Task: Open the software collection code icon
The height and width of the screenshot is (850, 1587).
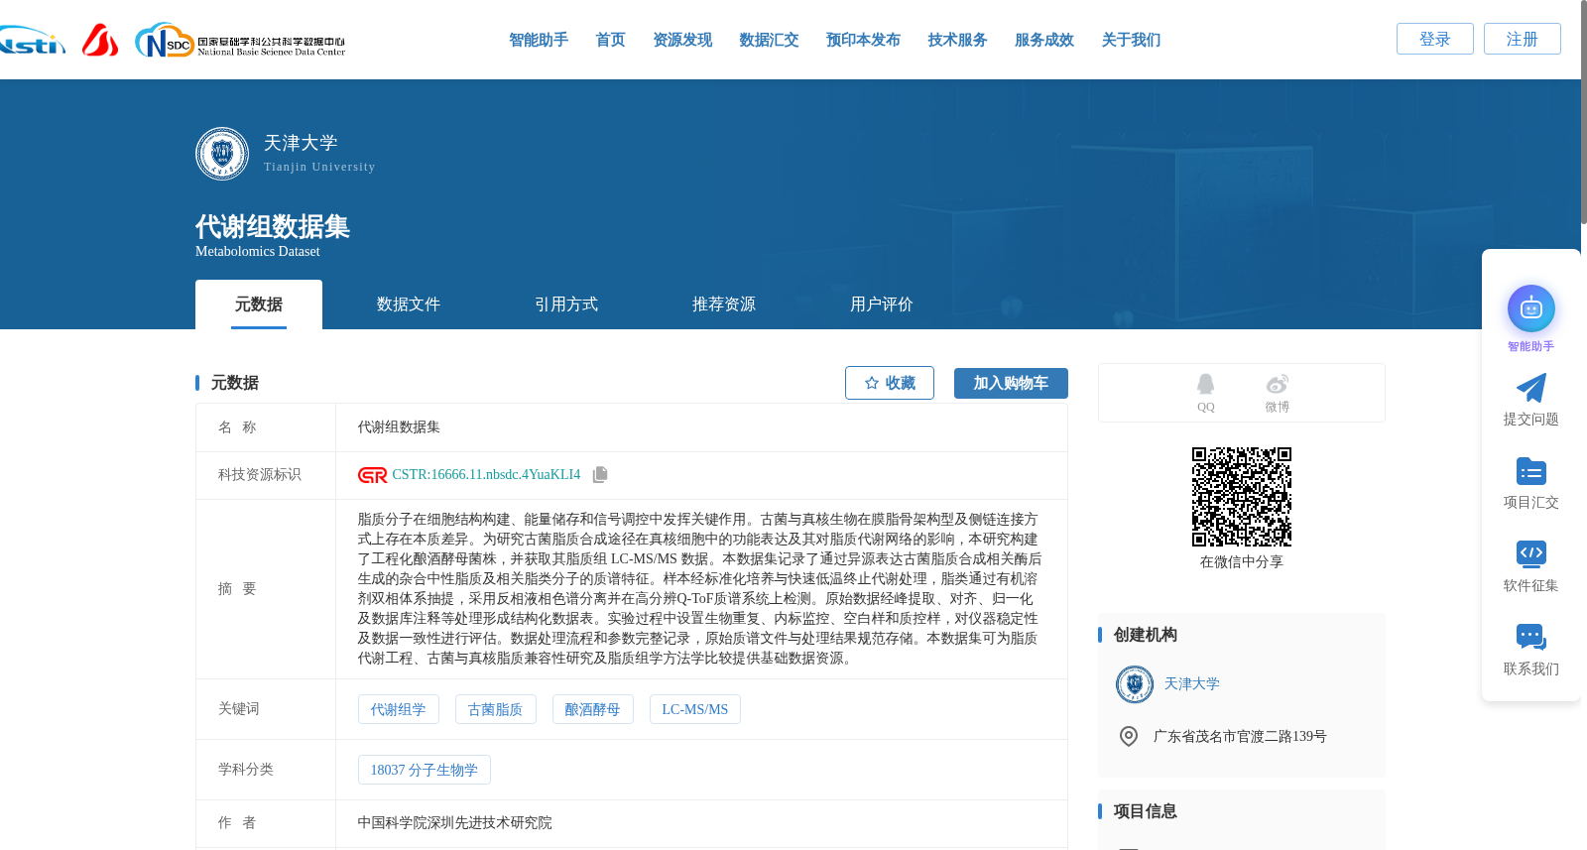Action: pyautogui.click(x=1531, y=553)
